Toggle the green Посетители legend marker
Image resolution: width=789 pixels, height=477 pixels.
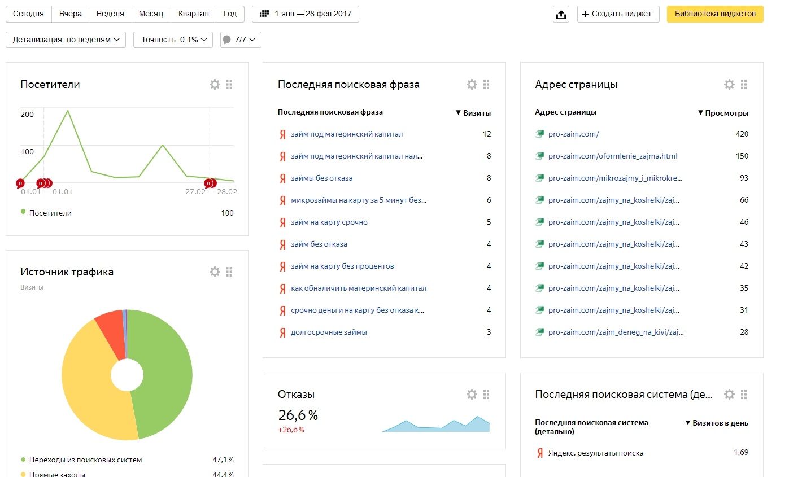[x=23, y=212]
